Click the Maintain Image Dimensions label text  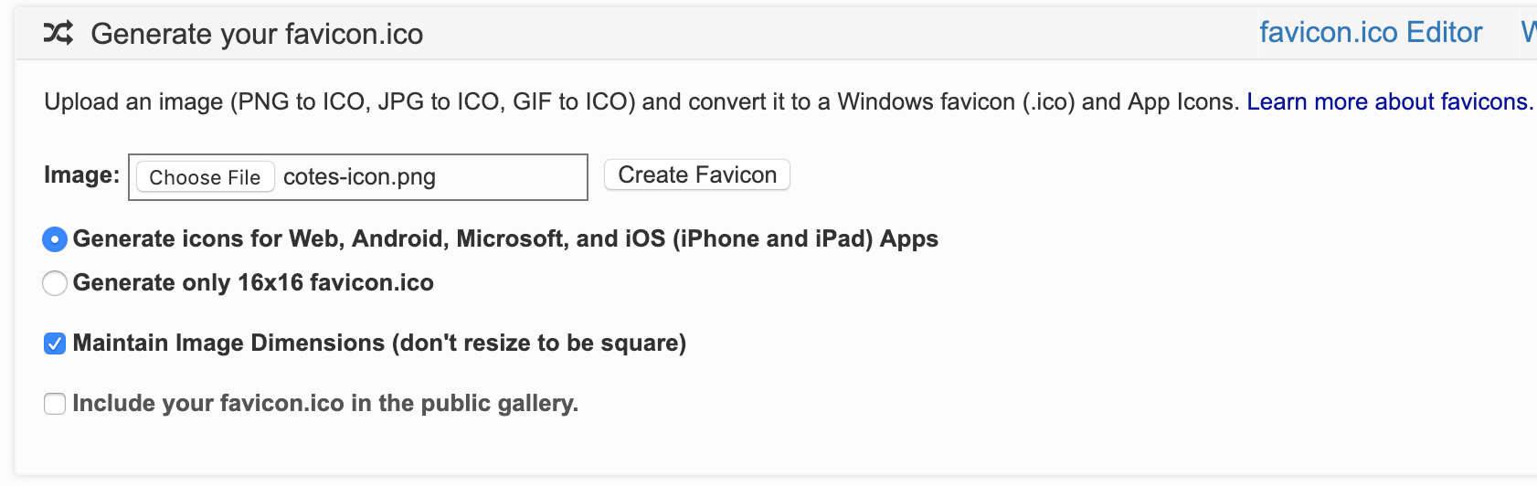pos(379,343)
